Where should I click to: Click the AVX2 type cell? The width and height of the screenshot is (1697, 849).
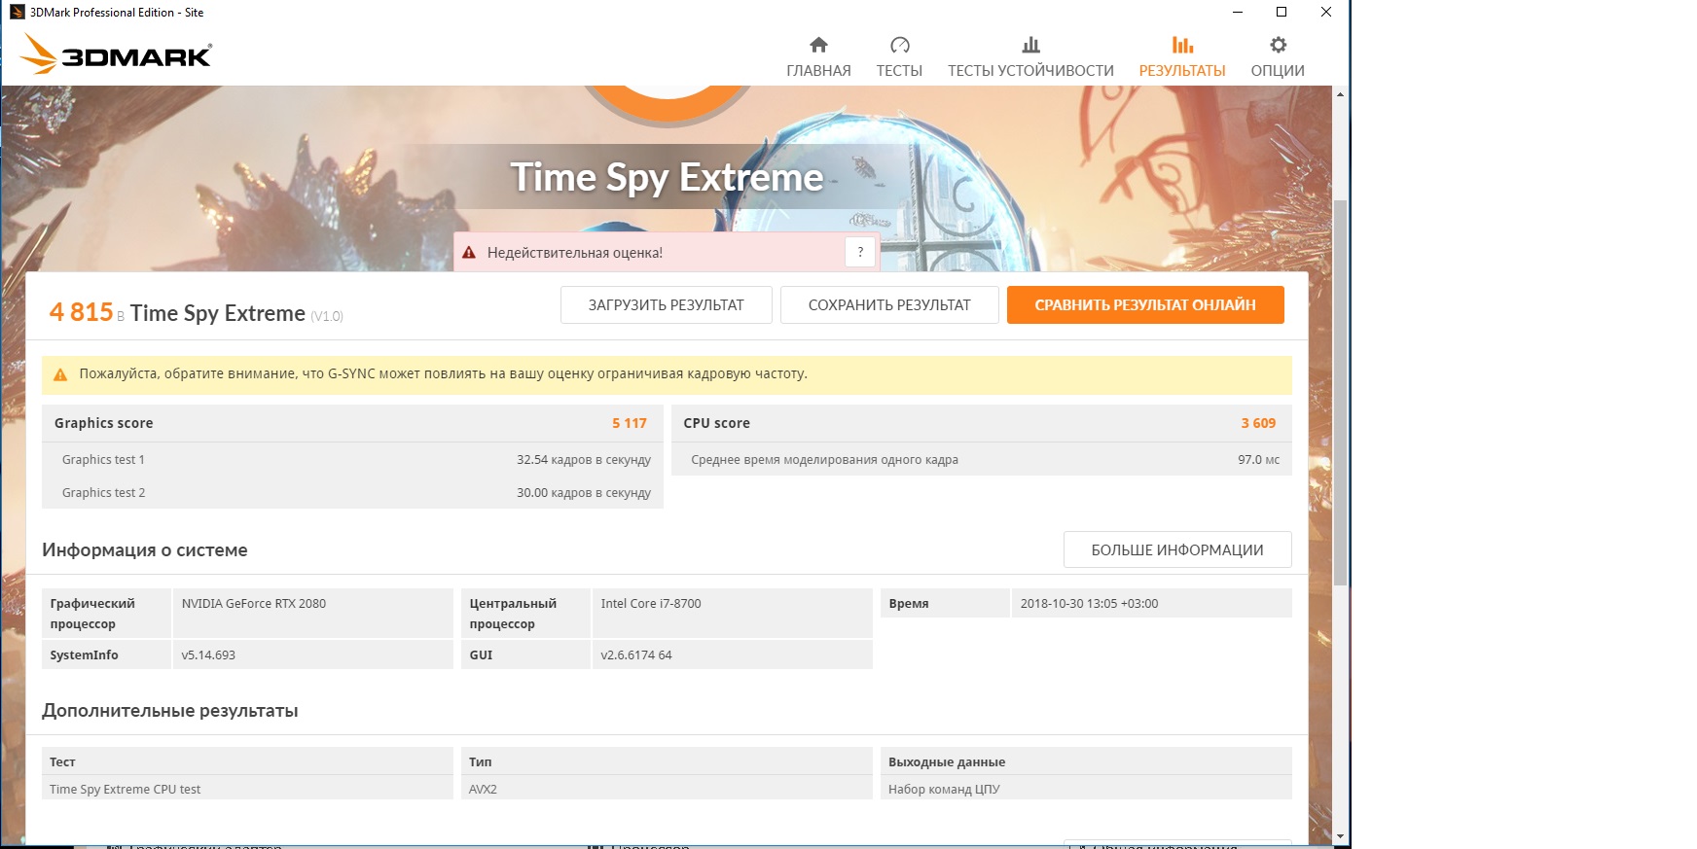point(667,790)
